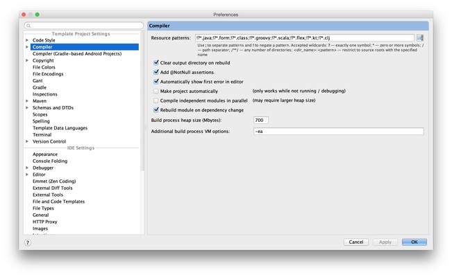Click Additional build process VM options field
This screenshot has height=277, width=452.
pos(338,132)
